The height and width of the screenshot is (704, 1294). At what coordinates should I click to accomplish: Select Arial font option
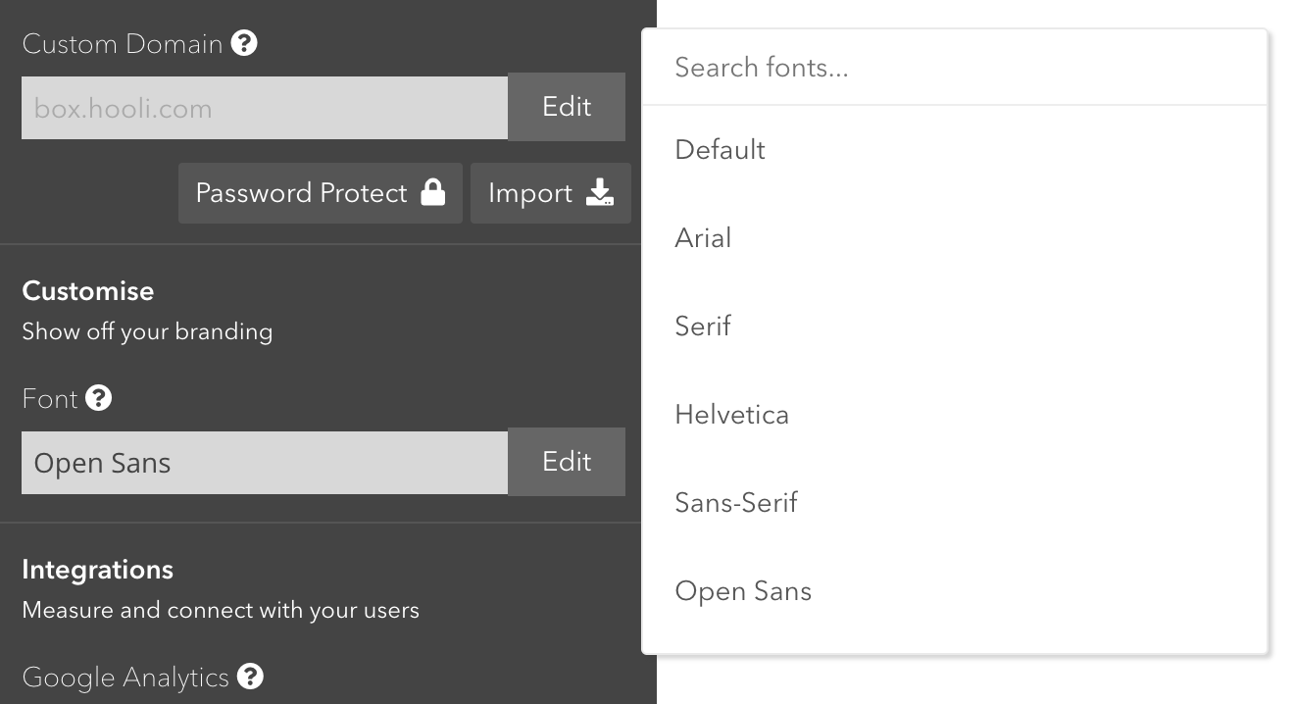click(703, 238)
